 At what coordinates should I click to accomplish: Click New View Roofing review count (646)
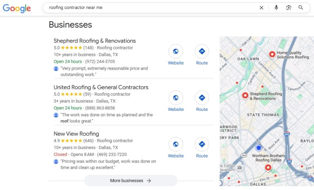click(88, 141)
